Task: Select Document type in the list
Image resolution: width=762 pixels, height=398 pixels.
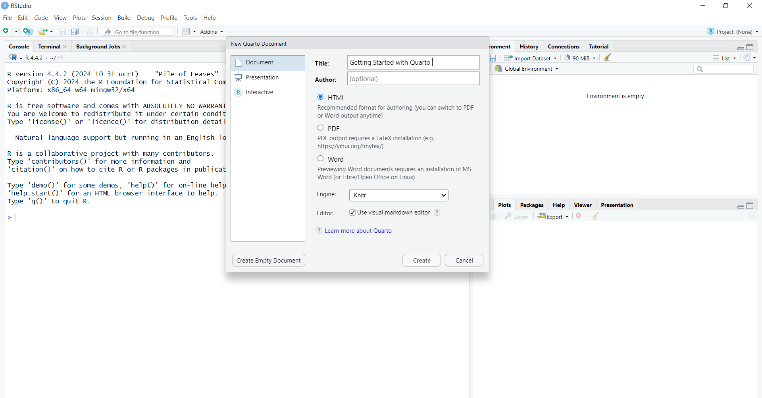Action: pos(268,63)
